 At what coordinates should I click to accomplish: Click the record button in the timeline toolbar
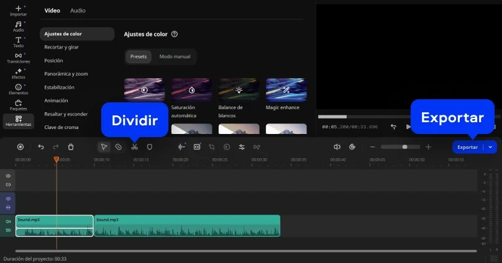click(x=21, y=147)
